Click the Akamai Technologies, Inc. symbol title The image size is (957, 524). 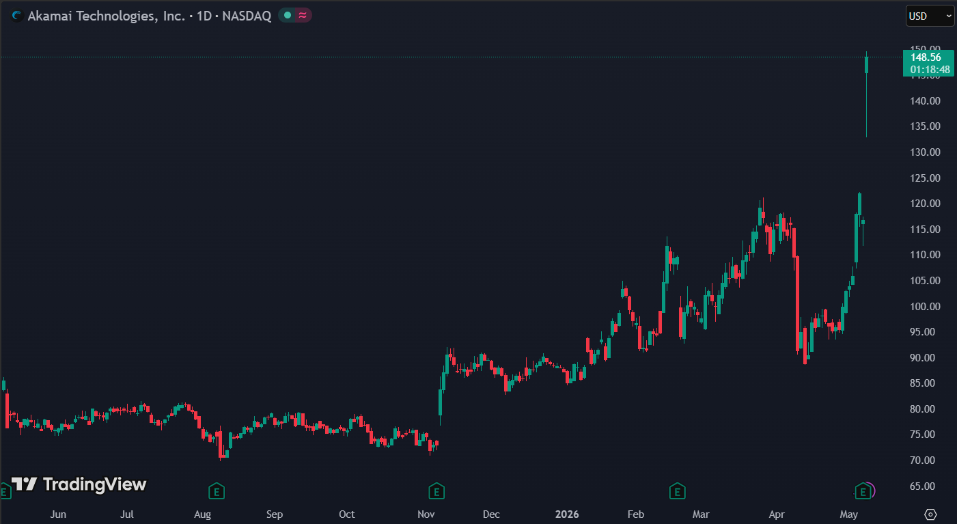(x=106, y=16)
